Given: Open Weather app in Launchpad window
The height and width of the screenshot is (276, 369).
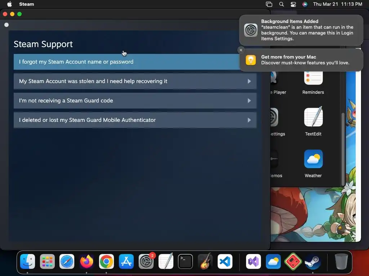Looking at the screenshot, I should (x=313, y=164).
